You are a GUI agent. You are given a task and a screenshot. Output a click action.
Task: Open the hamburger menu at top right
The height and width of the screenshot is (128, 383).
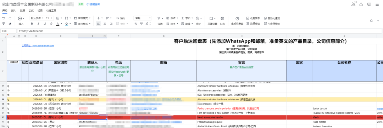pyautogui.click(x=377, y=4)
